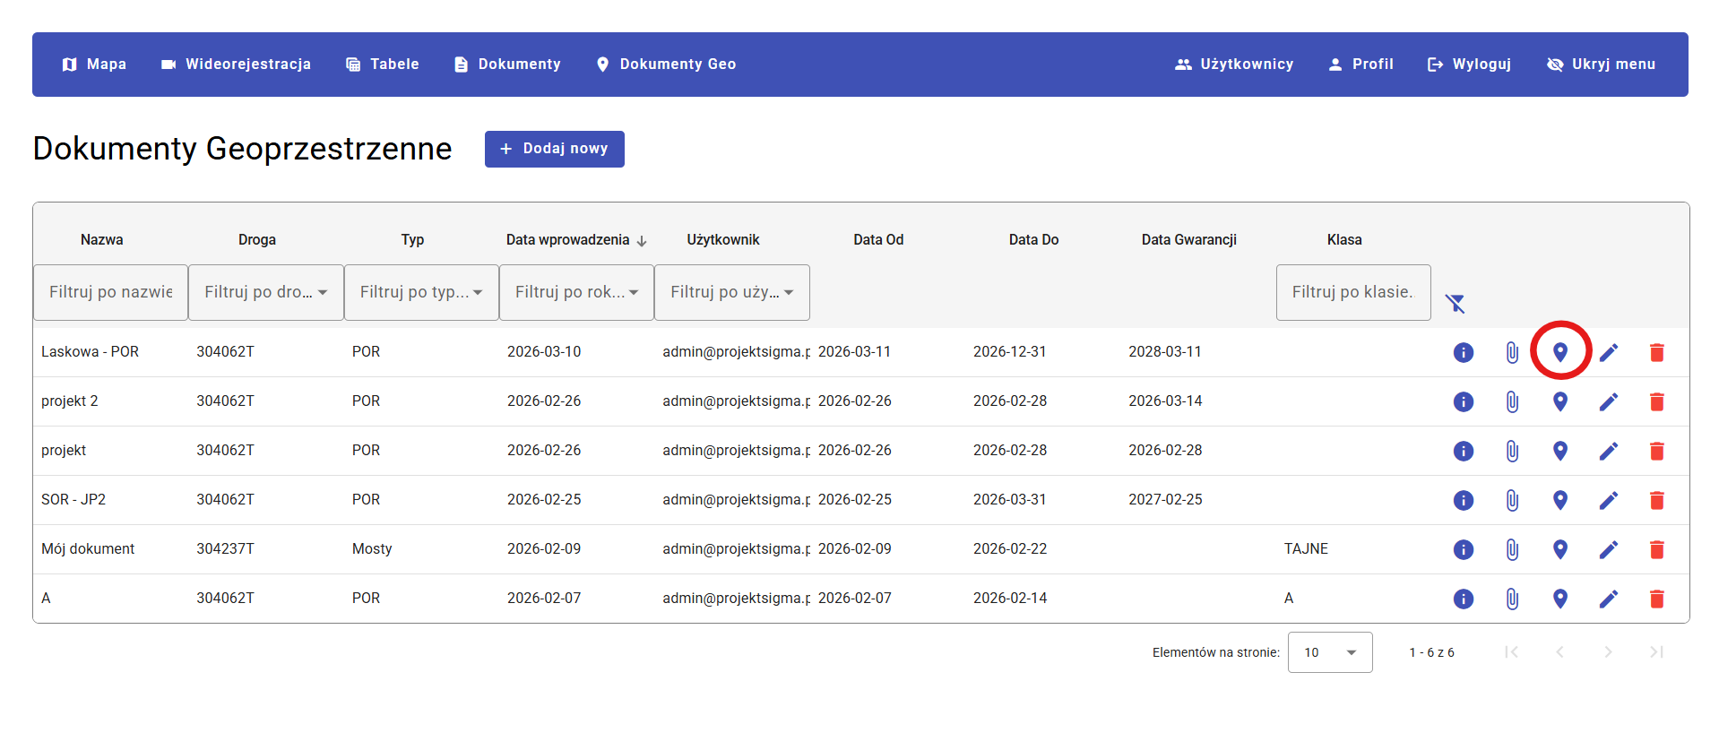
Task: Hide the menu with Ukryj menu
Action: tap(1601, 65)
